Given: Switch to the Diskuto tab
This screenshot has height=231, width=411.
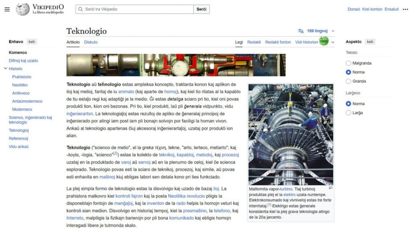Looking at the screenshot, I should click(90, 42).
